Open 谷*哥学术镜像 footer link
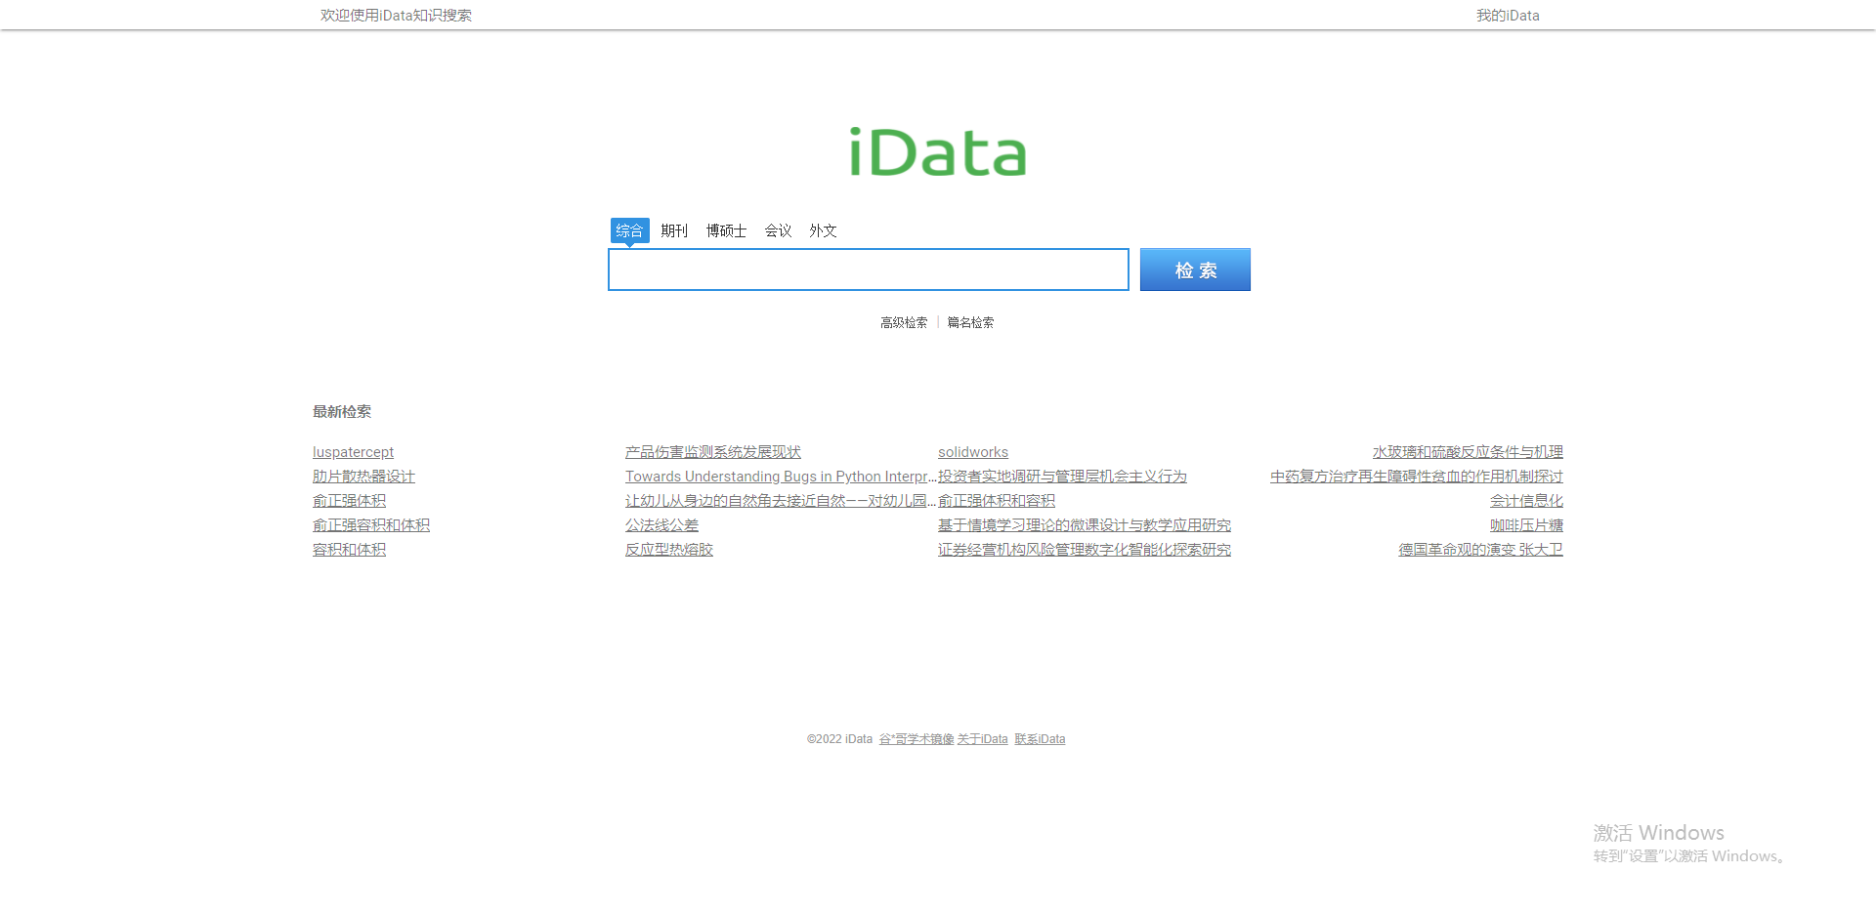The height and width of the screenshot is (914, 1876). coord(917,739)
